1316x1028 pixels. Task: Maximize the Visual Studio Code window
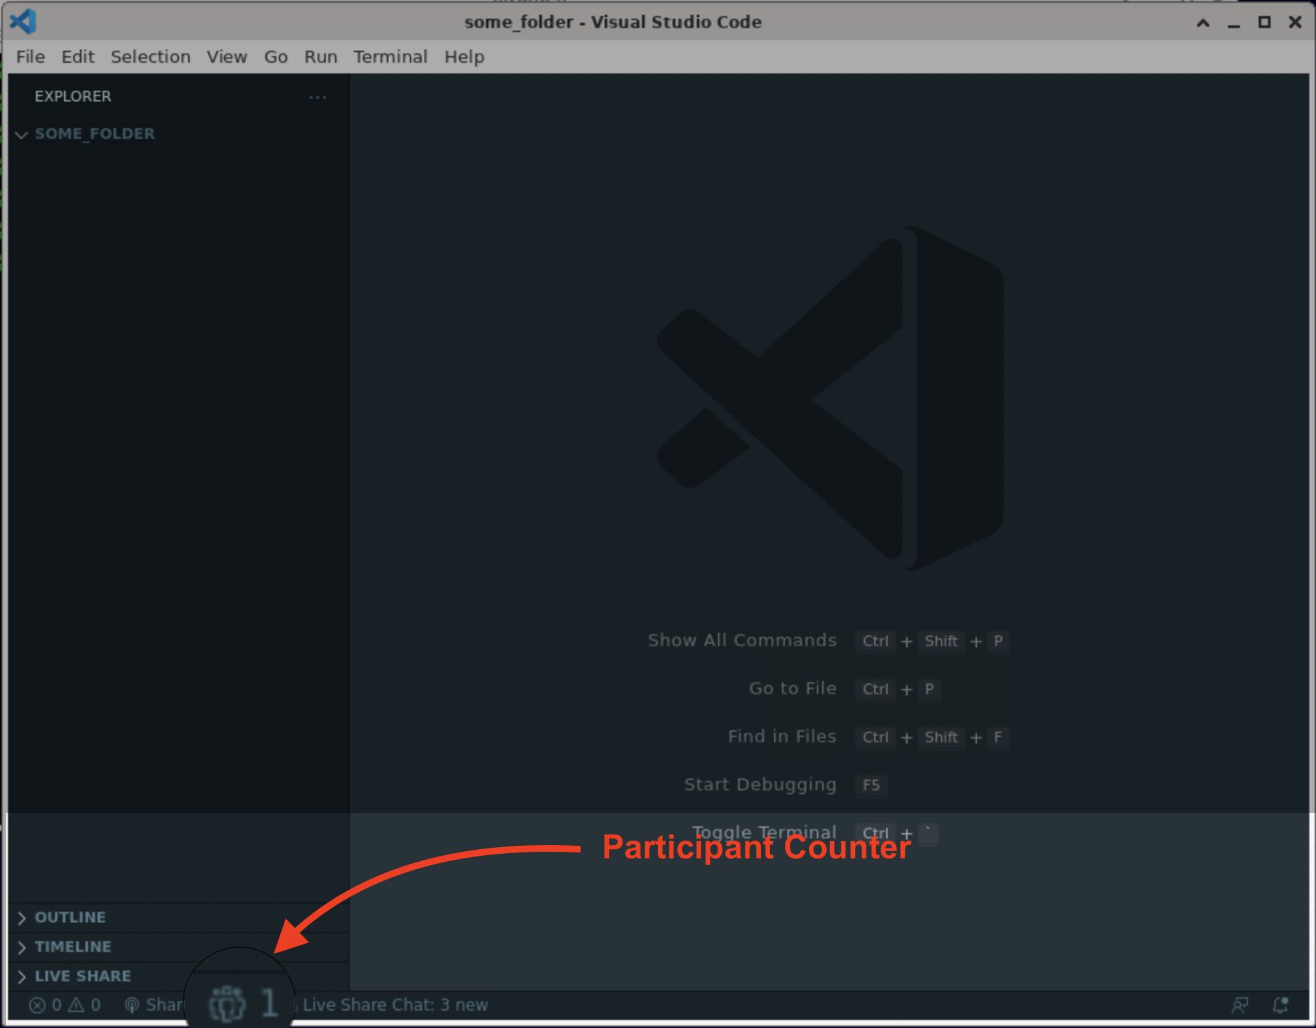(x=1264, y=23)
